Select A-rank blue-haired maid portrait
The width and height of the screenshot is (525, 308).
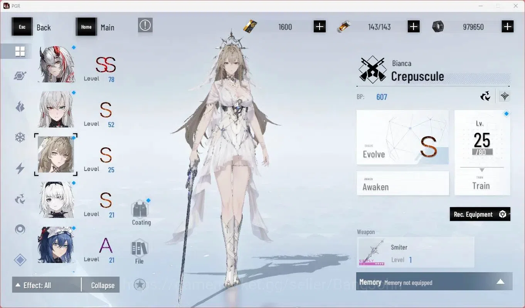tap(56, 245)
